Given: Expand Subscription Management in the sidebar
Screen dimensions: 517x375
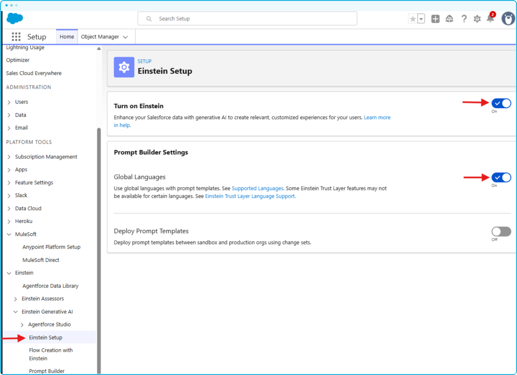Looking at the screenshot, I should (x=9, y=157).
